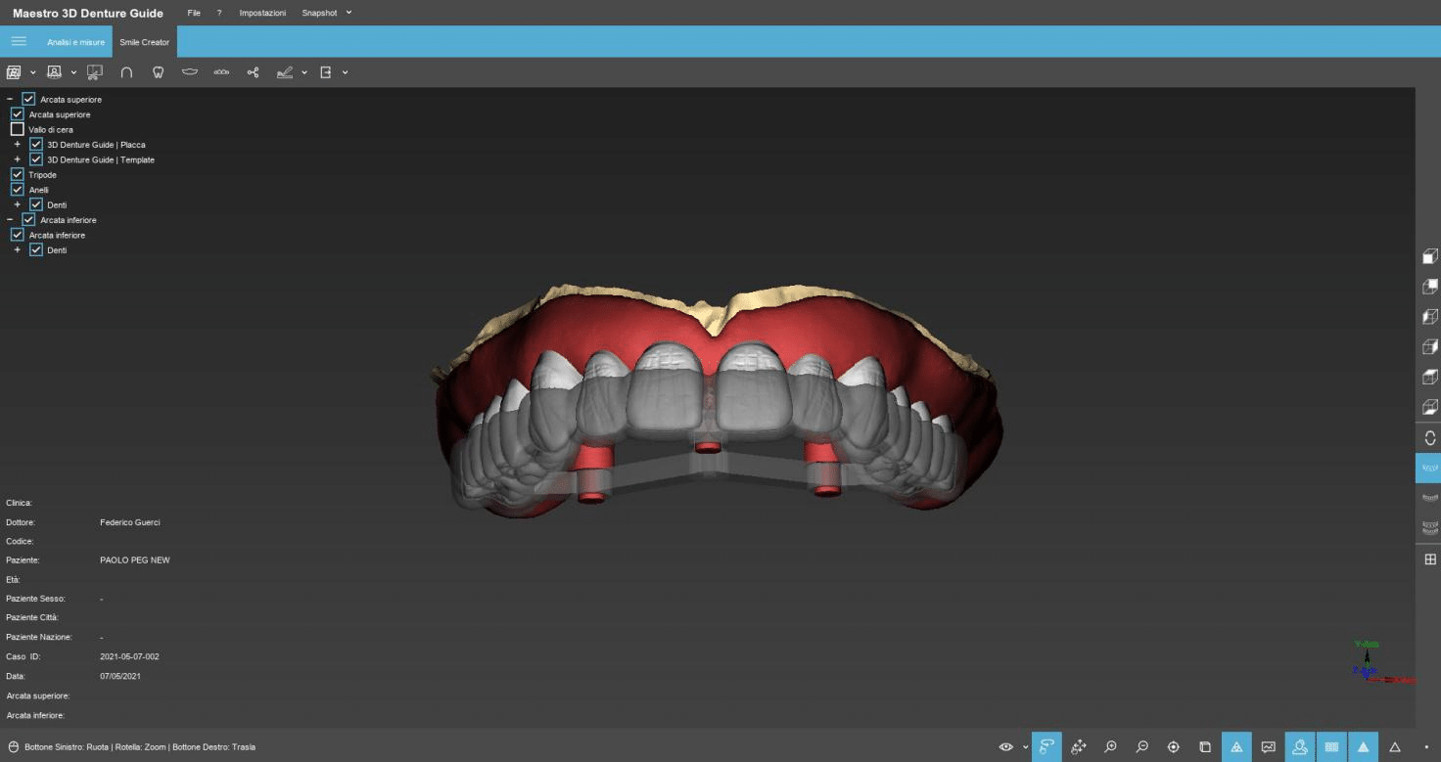This screenshot has width=1441, height=762.
Task: Open dropdown beside the measuring pencil icon
Action: tap(304, 72)
